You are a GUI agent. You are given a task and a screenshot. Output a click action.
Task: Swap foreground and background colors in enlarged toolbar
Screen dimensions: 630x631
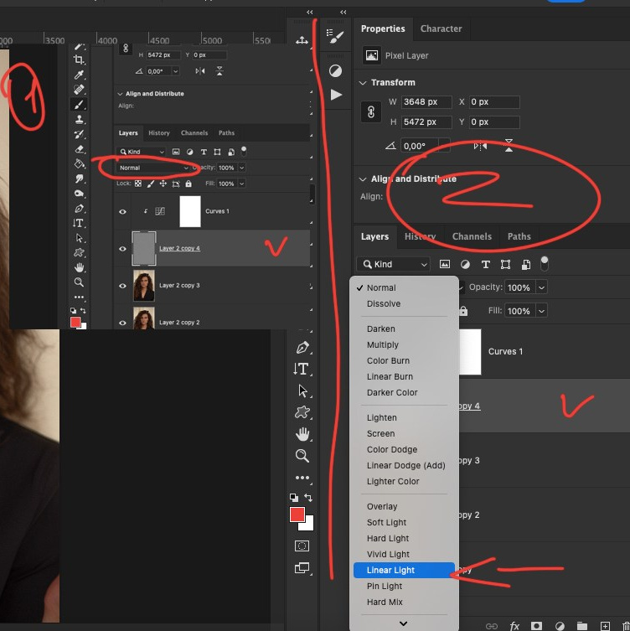click(308, 498)
